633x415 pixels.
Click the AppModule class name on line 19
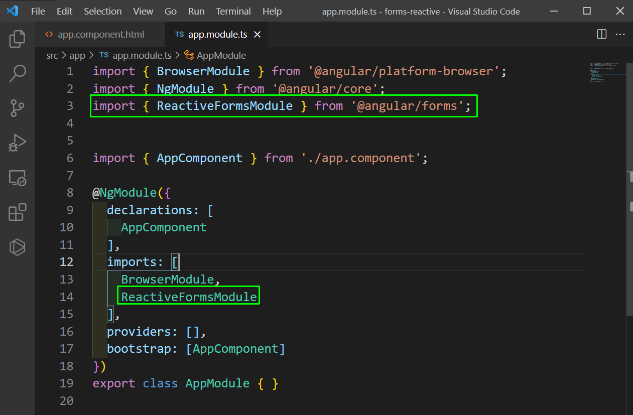[217, 383]
